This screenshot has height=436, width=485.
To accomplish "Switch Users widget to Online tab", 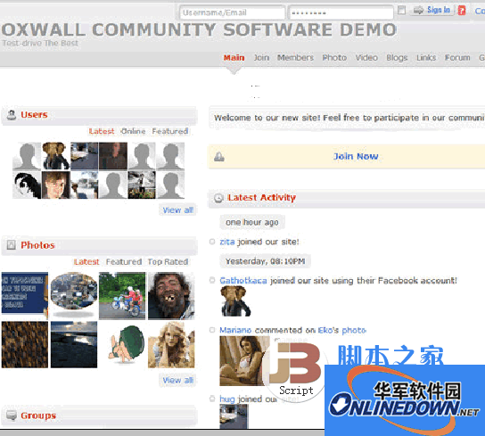I will click(133, 131).
